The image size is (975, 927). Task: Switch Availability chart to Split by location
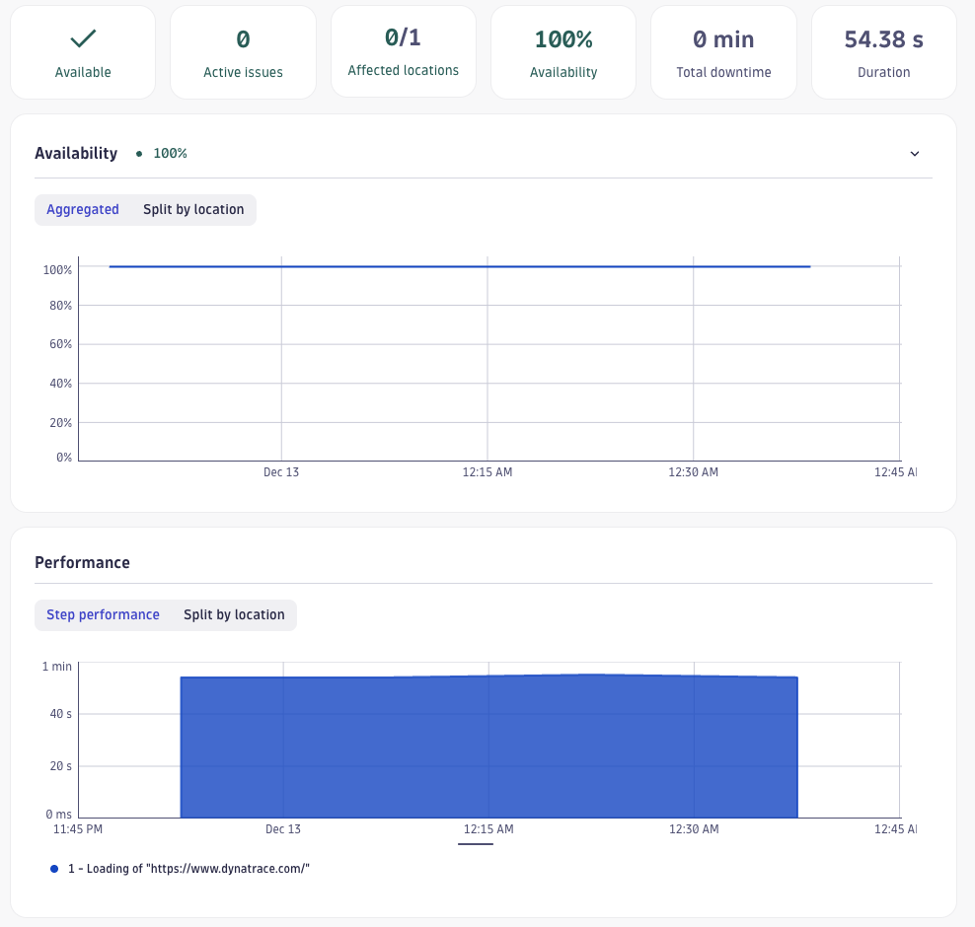pos(192,209)
